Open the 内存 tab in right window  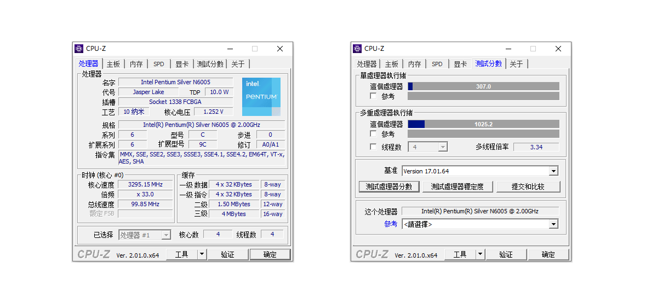click(414, 64)
